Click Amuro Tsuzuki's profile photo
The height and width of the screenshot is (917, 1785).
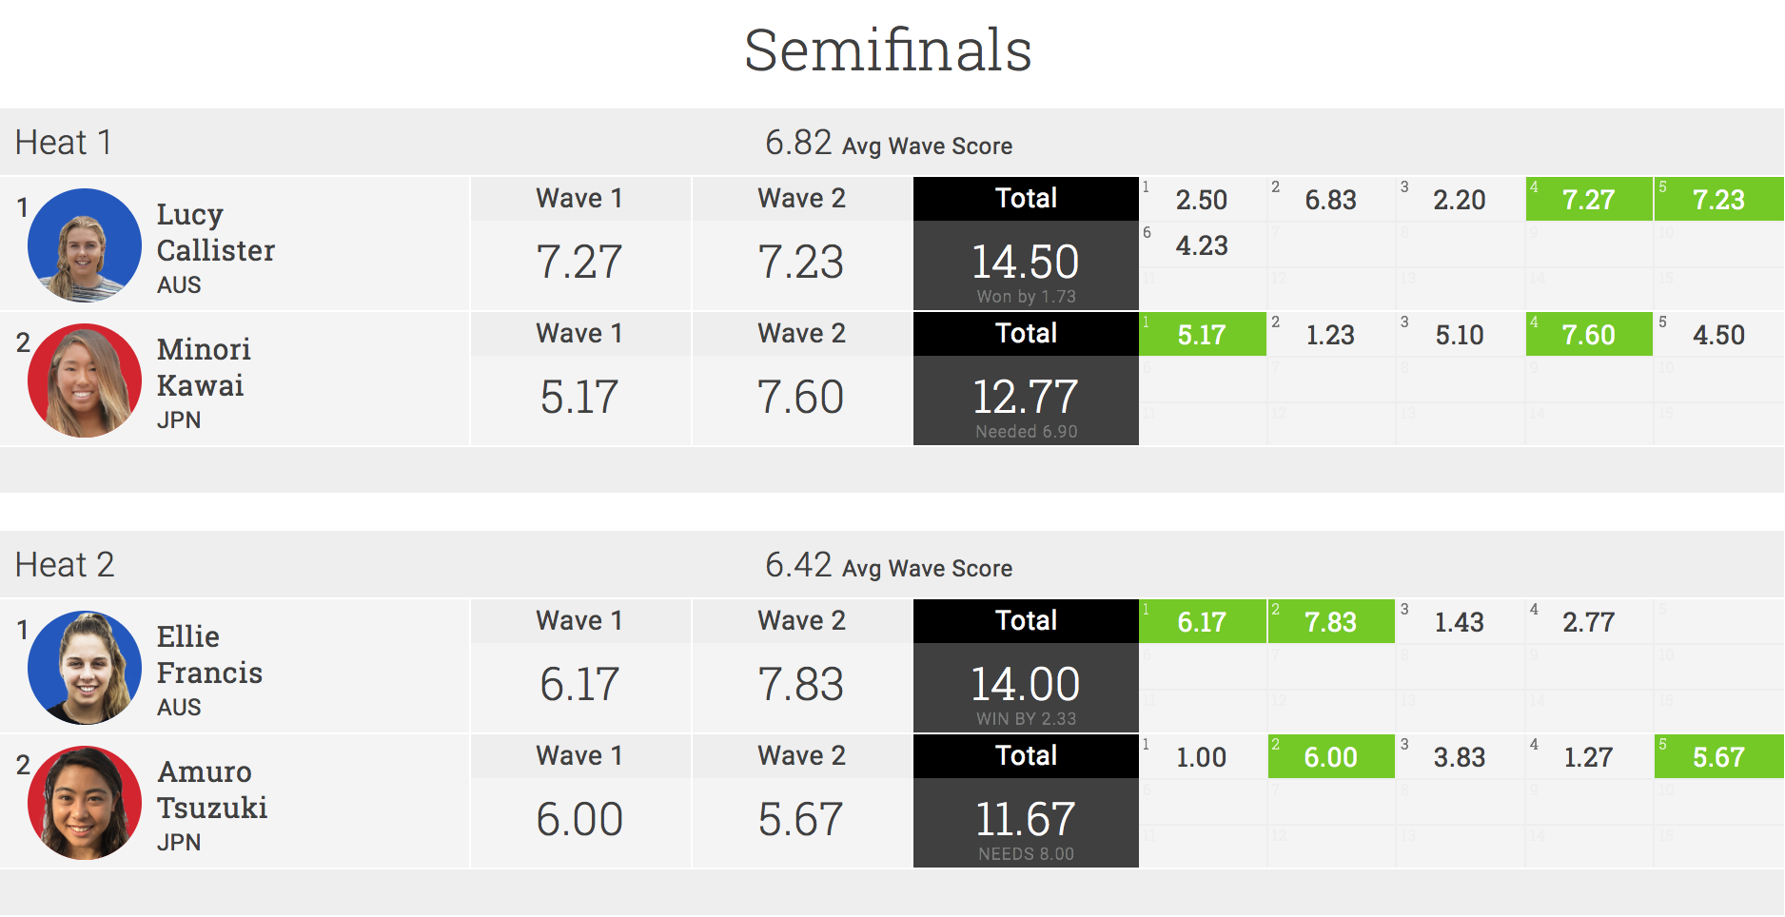coord(85,803)
